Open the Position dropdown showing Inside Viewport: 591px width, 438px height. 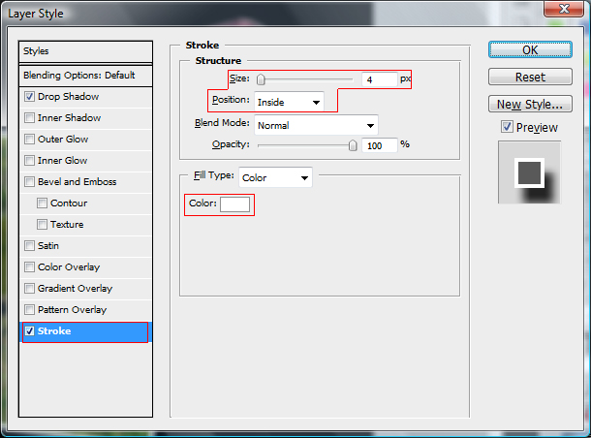[x=289, y=102]
